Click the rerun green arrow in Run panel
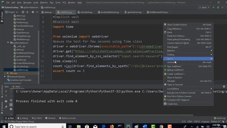 pyautogui.click(x=6, y=91)
